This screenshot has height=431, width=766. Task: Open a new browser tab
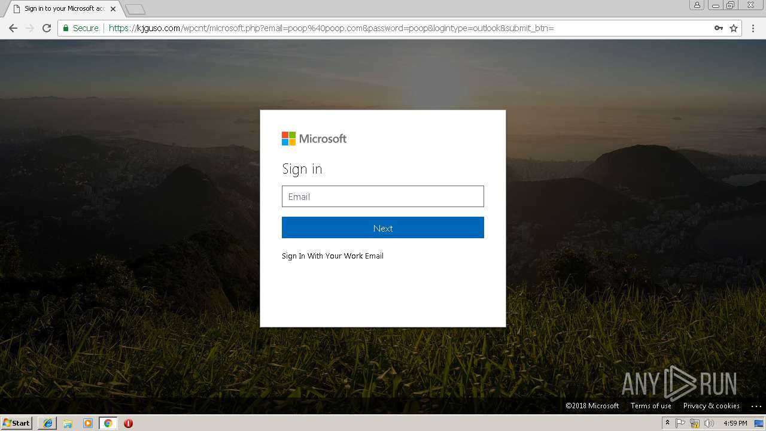click(x=135, y=9)
